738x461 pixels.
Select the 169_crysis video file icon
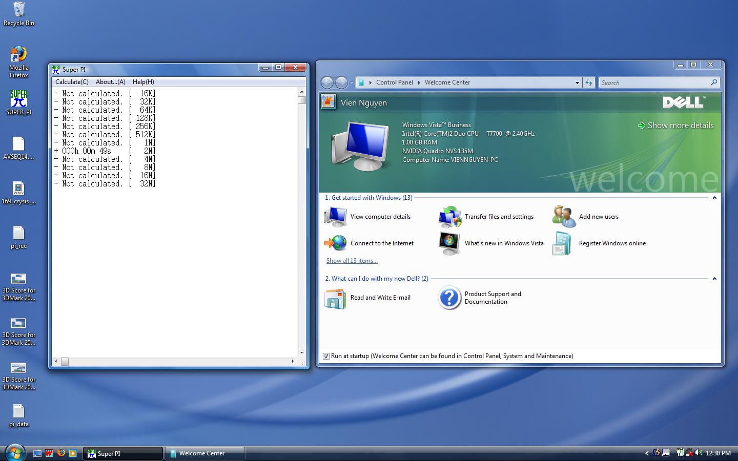coord(18,193)
